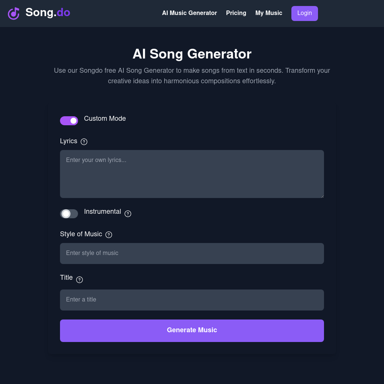Toggle Custom Mode off
384x384 pixels.
[69, 121]
